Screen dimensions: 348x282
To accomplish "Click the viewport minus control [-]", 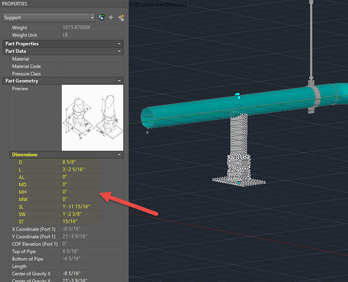I will point(133,5).
